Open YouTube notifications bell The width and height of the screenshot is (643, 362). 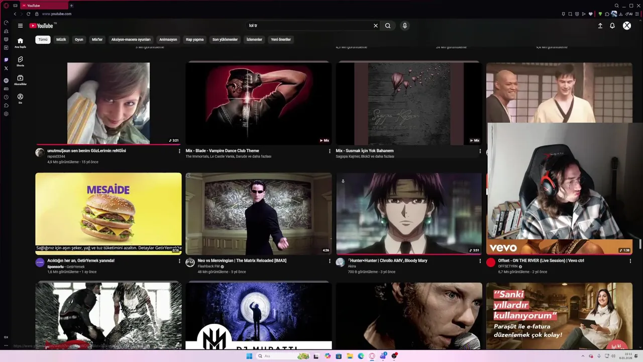pos(612,26)
